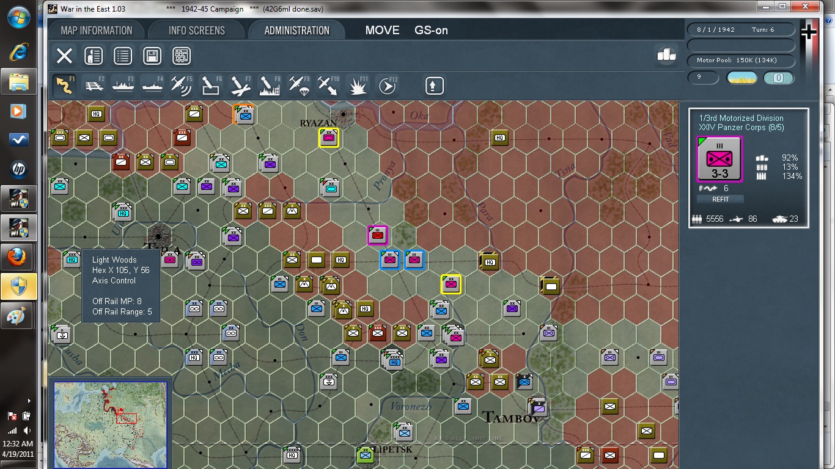Click the minimap overview thumbnail

click(x=110, y=425)
